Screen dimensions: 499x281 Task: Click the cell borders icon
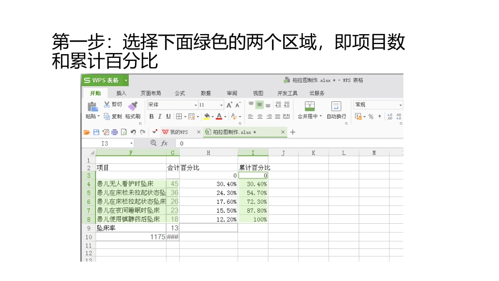[x=179, y=117]
